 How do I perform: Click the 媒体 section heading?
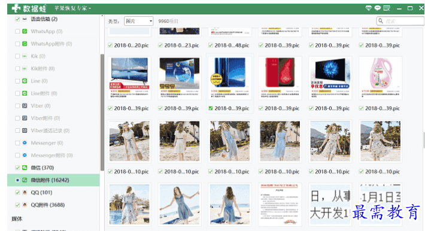point(17,219)
